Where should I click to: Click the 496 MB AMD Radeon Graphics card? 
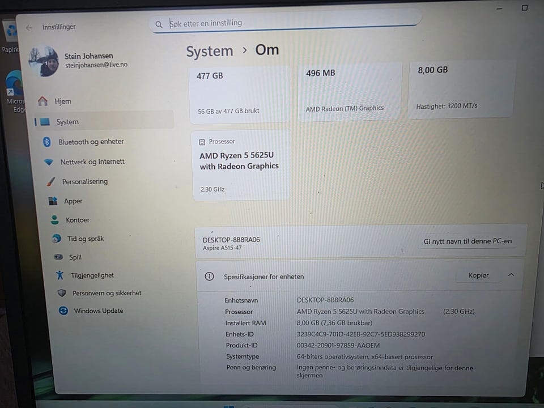pos(350,92)
